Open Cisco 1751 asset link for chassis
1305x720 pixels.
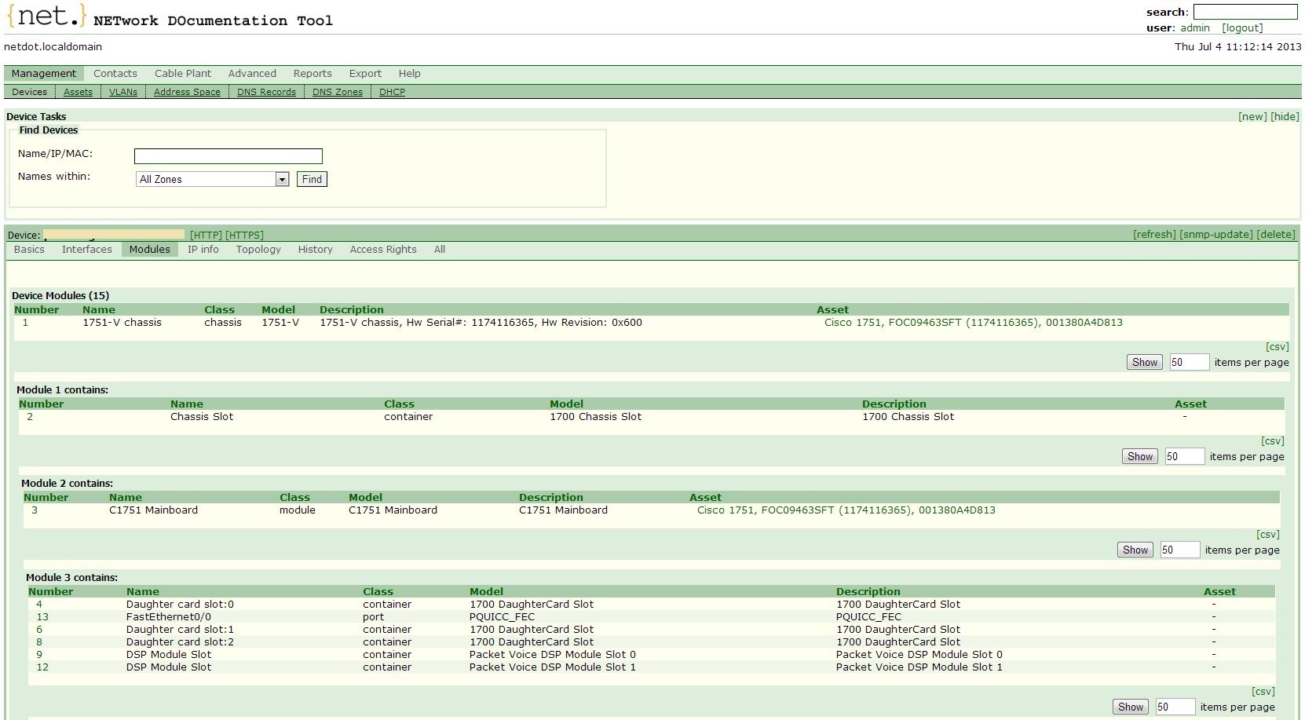pos(973,322)
